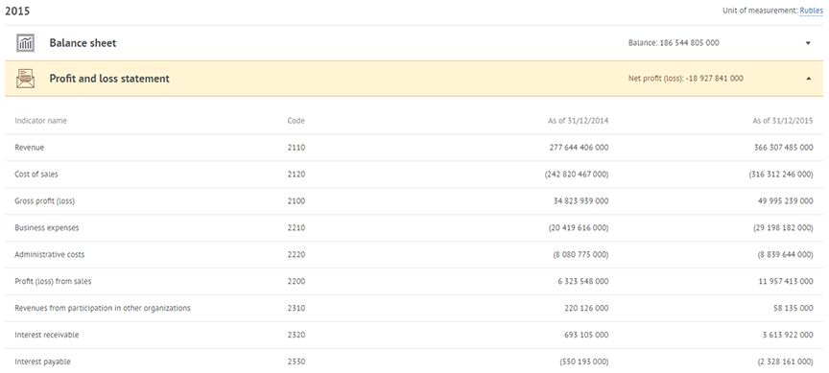
Task: Click 2015 Profit from sales 11 957 413 000
Action: [786, 281]
